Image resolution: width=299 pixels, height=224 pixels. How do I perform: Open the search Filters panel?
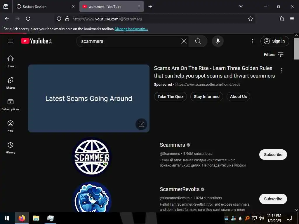point(273,55)
